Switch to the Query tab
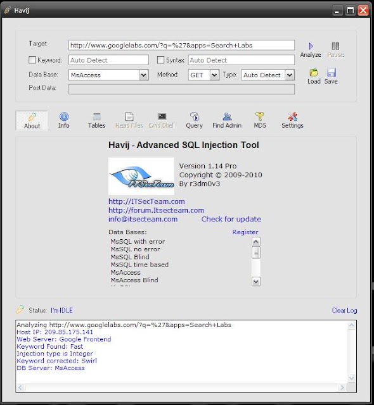 pyautogui.click(x=194, y=121)
